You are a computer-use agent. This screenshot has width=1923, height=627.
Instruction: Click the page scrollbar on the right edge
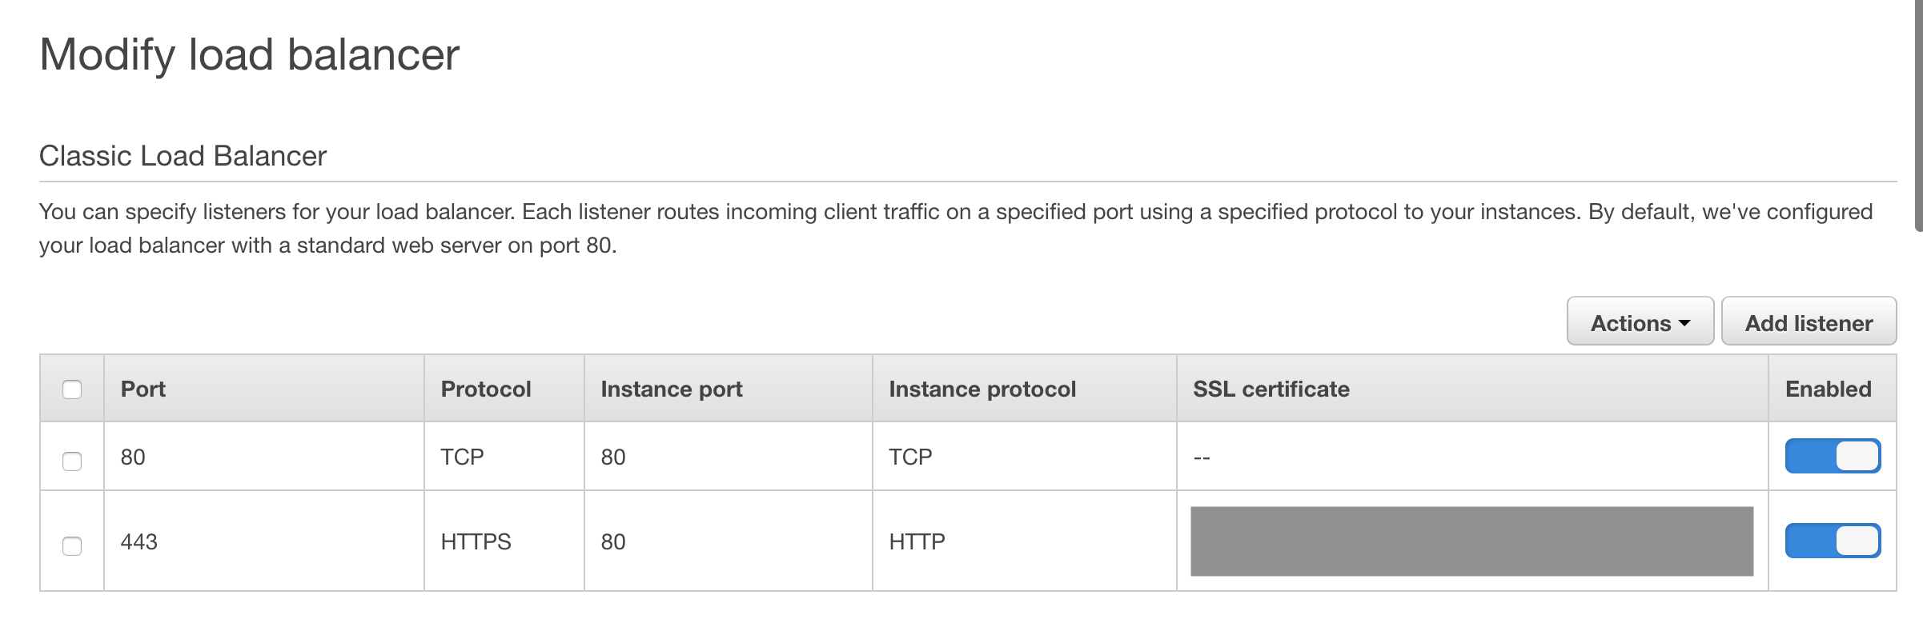pos(1919,116)
